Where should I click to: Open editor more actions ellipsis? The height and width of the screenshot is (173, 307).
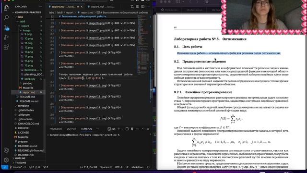[148, 7]
